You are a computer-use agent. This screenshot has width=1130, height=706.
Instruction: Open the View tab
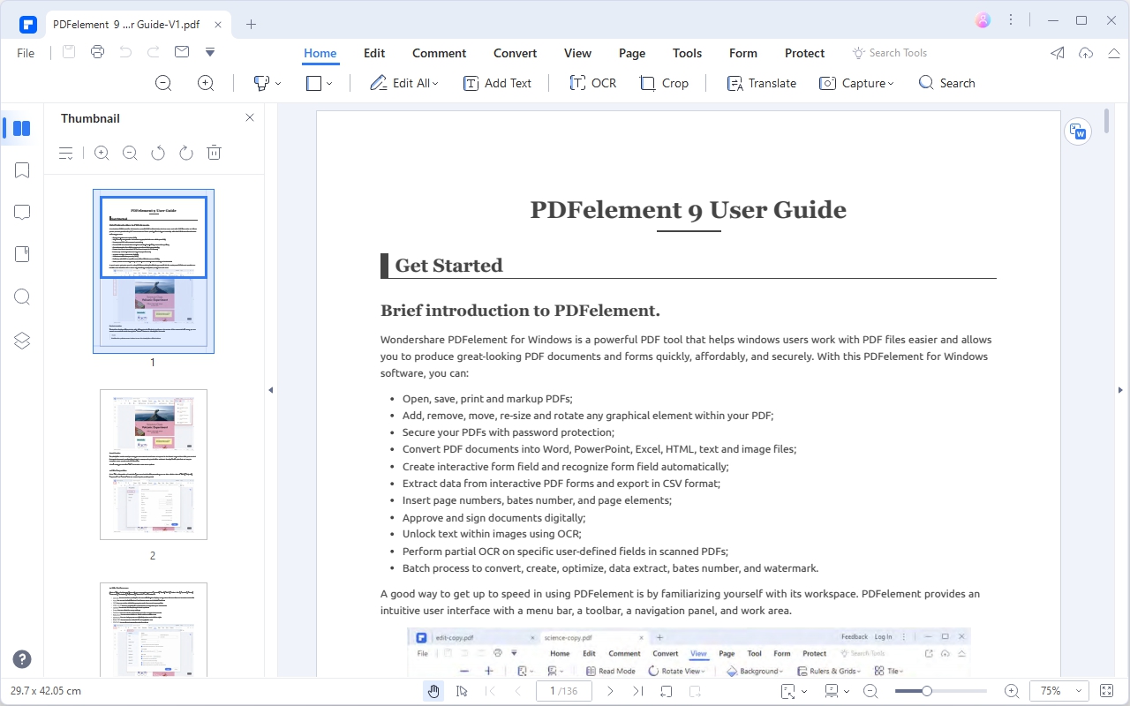pyautogui.click(x=577, y=53)
